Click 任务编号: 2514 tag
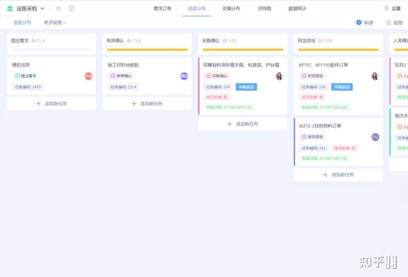 124,87
